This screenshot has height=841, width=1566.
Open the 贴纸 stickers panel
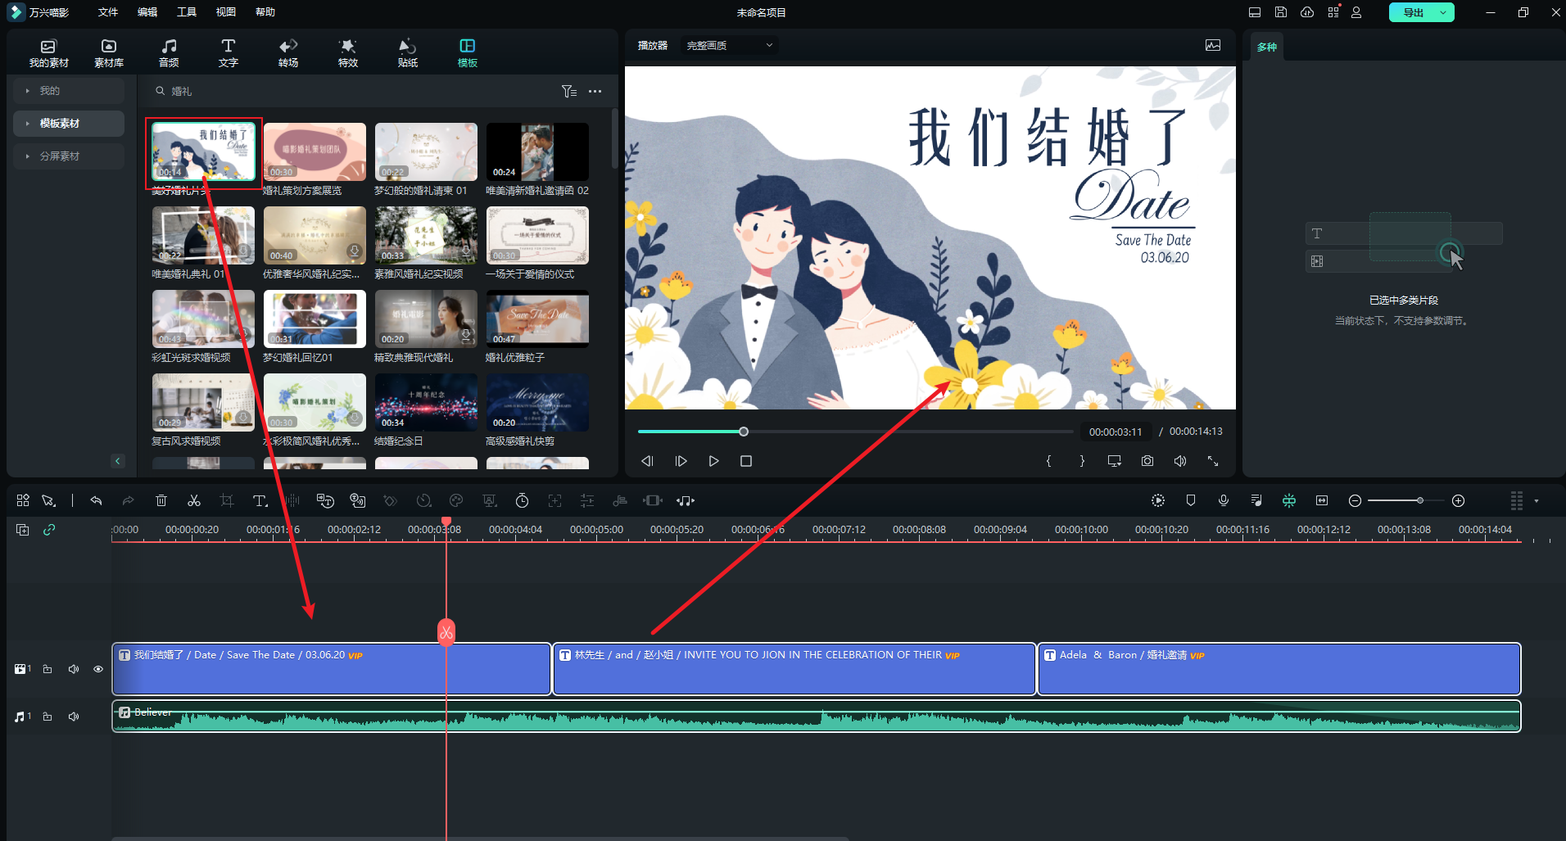[407, 52]
